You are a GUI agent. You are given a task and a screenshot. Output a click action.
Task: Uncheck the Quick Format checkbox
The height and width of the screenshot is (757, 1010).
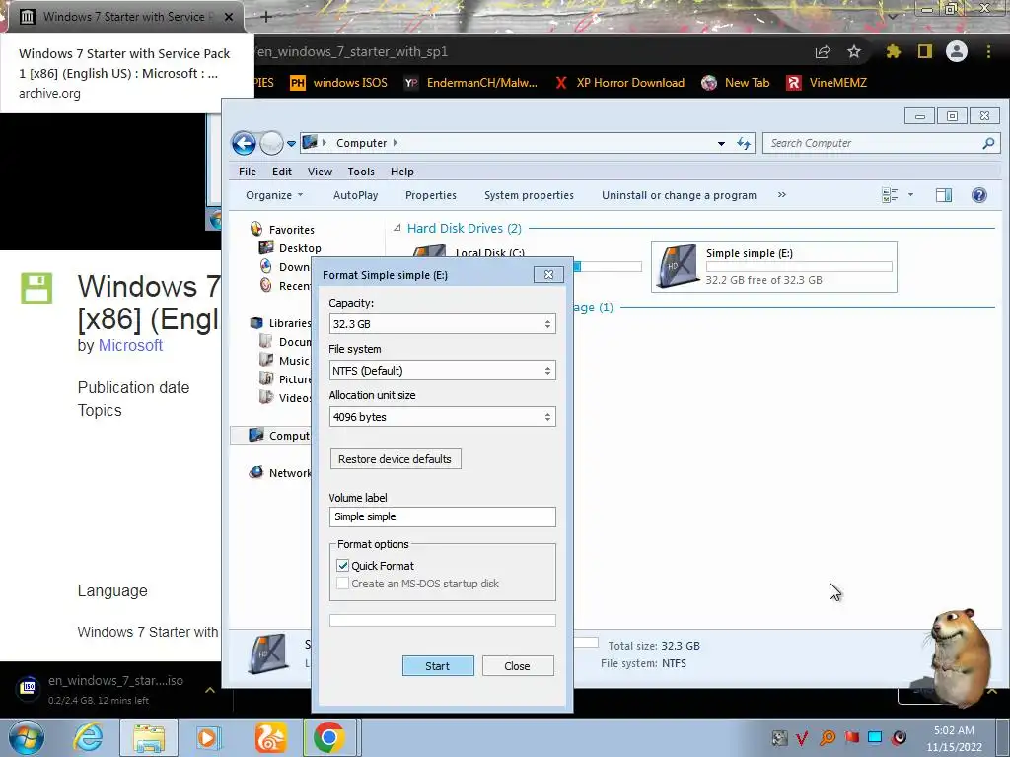pos(342,565)
